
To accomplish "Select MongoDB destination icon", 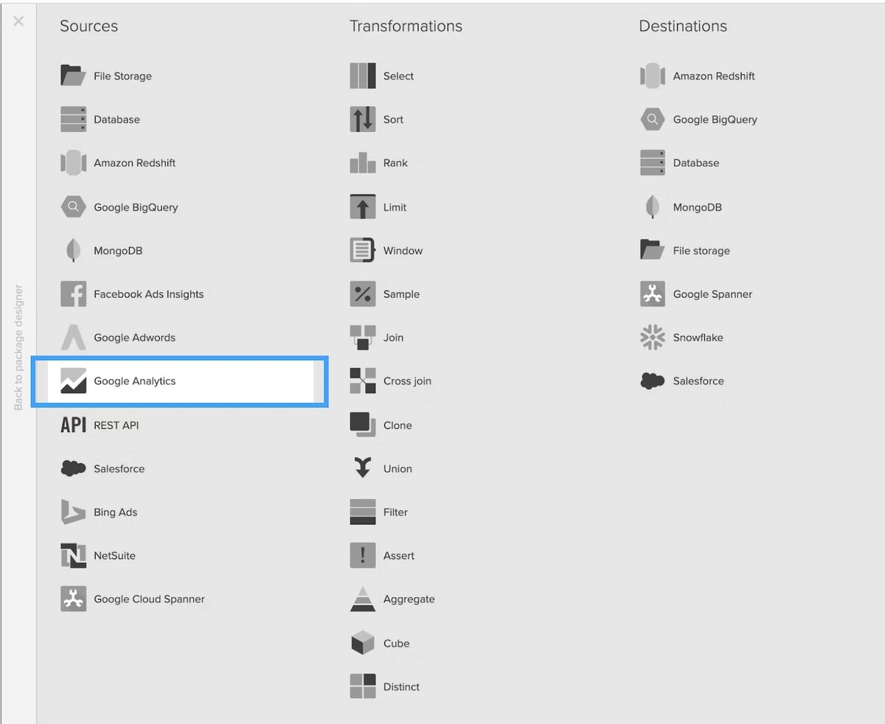I will [x=653, y=207].
